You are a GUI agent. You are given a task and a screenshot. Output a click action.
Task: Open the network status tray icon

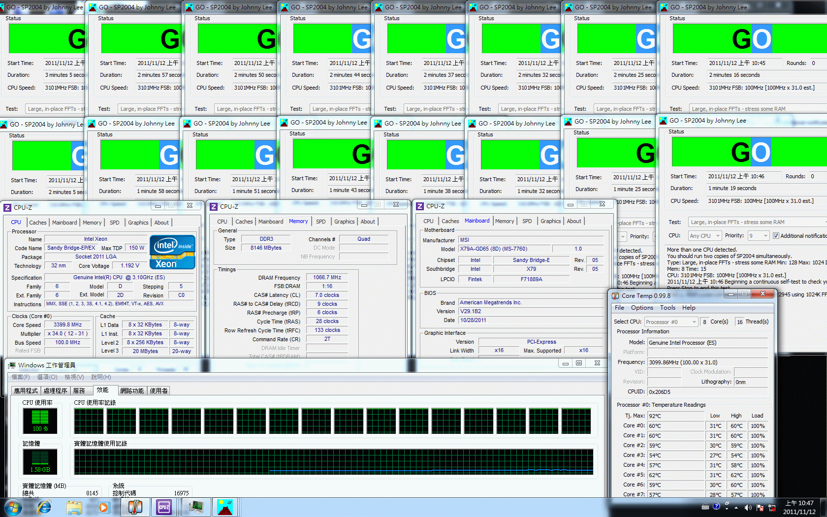(x=772, y=507)
